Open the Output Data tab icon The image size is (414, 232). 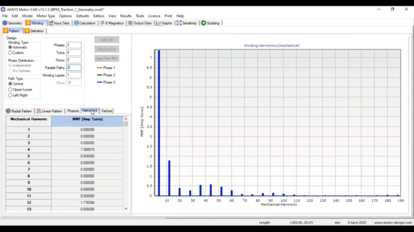coord(130,23)
